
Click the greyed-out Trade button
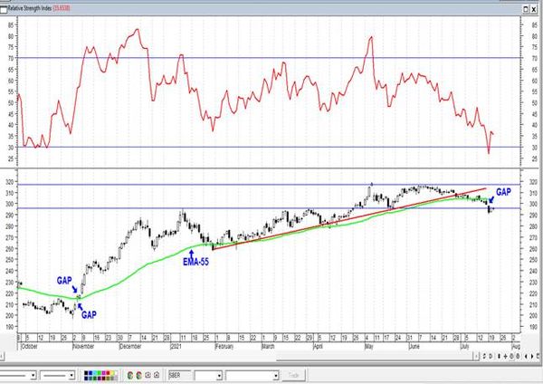[x=293, y=375]
